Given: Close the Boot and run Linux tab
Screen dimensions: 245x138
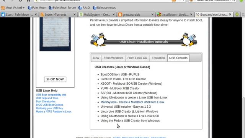Looking at the screenshot, I should pyautogui.click(x=230, y=15).
